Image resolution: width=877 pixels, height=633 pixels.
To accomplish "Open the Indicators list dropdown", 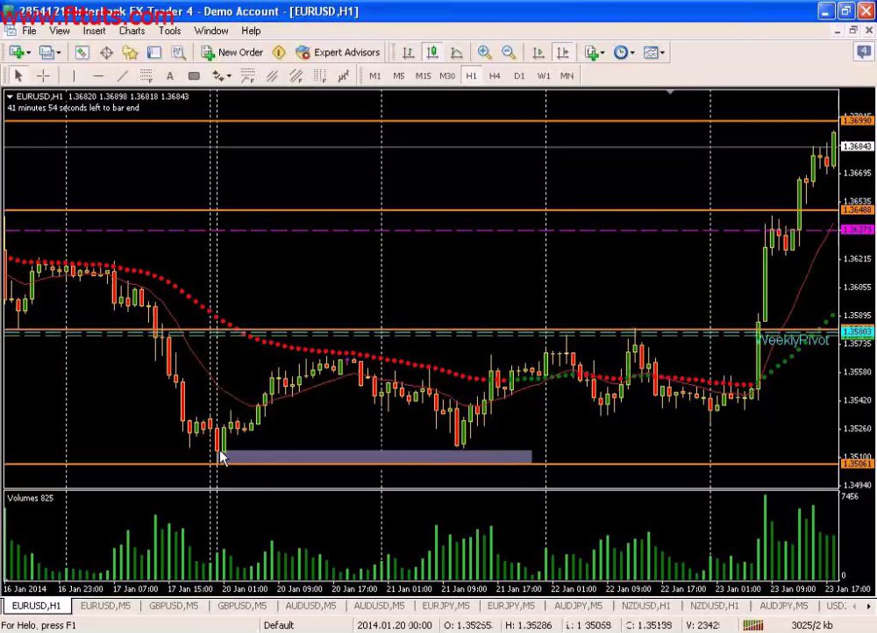I will point(594,53).
